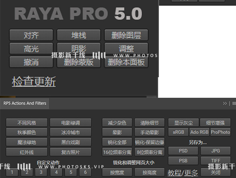Click the 高光 (highlights) button
The width and height of the screenshot is (236, 178).
[x=31, y=49]
